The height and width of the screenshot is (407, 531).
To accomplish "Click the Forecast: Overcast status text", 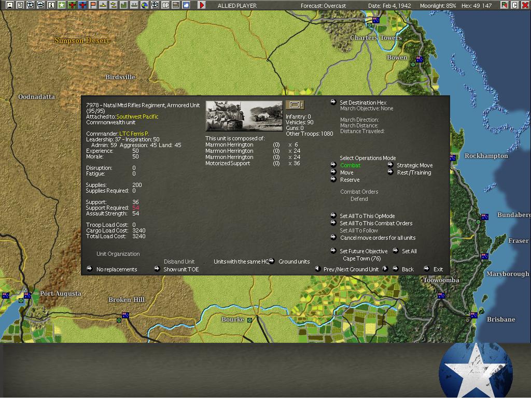I will 323,6.
